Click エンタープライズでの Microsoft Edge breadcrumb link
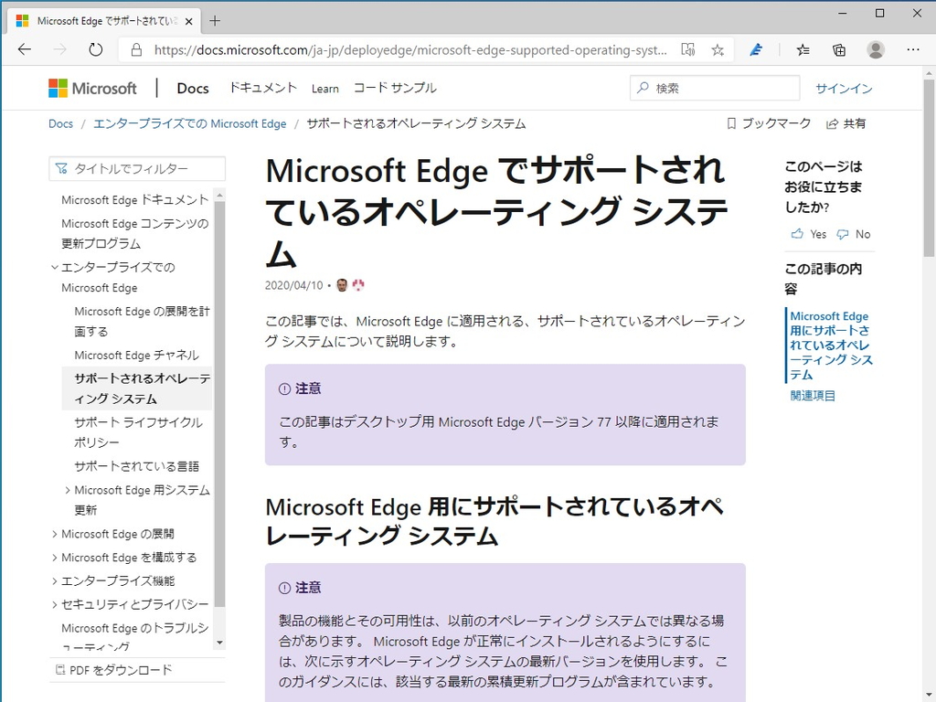The width and height of the screenshot is (936, 702). [x=190, y=123]
